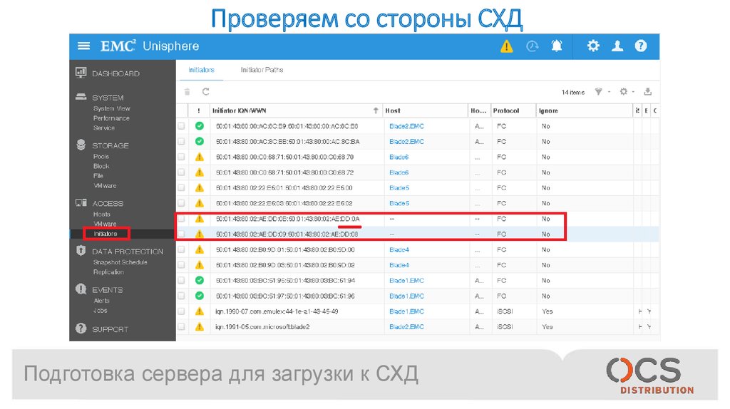Open Block under Storage
This screenshot has height=409, width=730.
coord(101,166)
